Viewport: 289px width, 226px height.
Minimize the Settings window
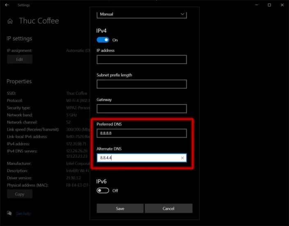(257, 5)
